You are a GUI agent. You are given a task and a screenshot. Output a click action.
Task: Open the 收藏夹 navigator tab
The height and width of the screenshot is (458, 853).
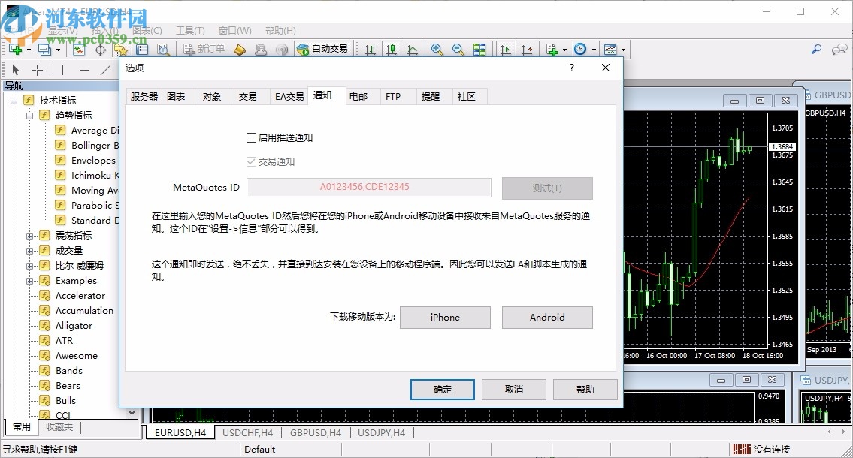click(x=59, y=427)
